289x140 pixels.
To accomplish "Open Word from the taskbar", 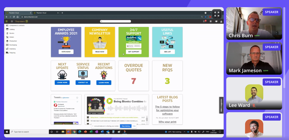I will click(x=102, y=132).
